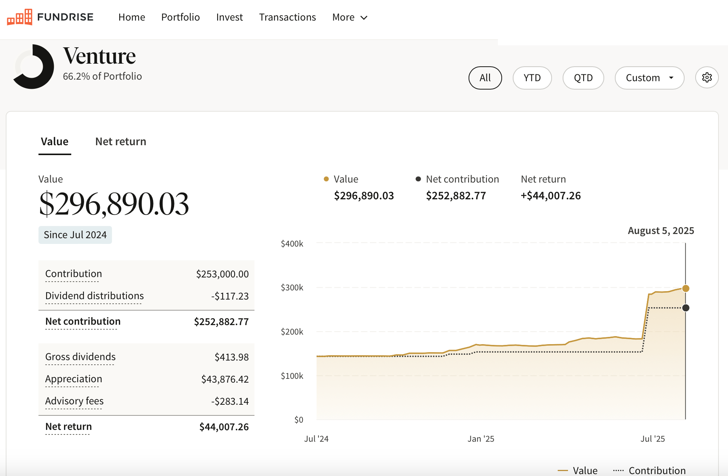The image size is (728, 476).
Task: Click the Advisory fees underlined link
Action: coord(74,401)
